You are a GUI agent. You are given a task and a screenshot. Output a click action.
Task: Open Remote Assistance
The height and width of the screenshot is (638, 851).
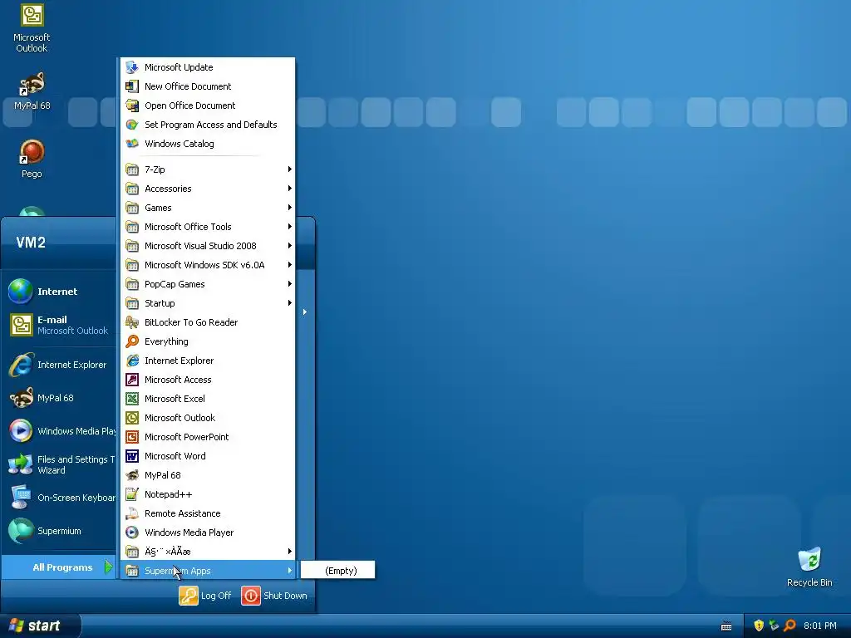[207, 513]
